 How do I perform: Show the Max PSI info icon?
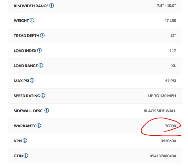point(32,80)
